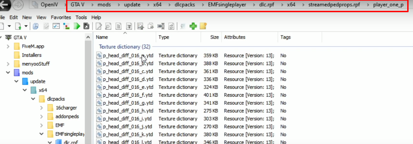Viewport: 413px width, 144px height.
Task: Click the back navigation arrow
Action: pos(5,5)
